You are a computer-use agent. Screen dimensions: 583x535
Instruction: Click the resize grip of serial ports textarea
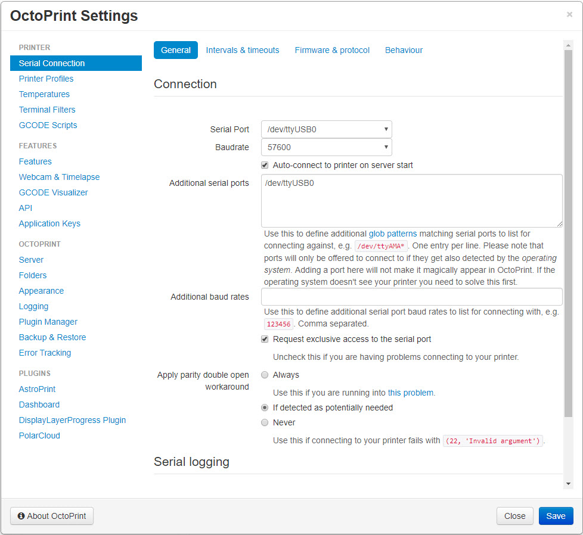(560, 224)
